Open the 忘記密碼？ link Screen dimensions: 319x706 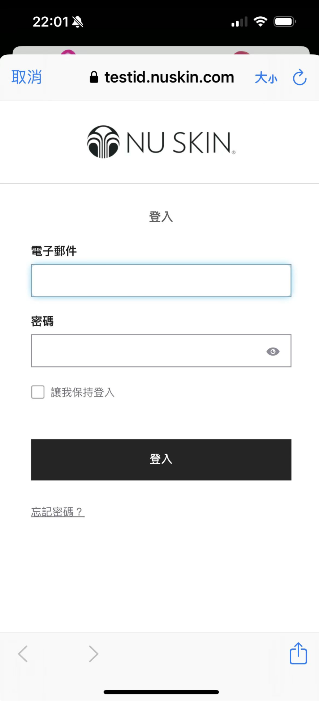click(x=58, y=512)
